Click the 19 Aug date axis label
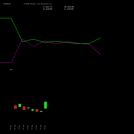 (45, 127)
